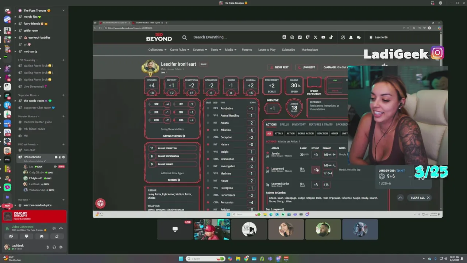Open Discord user settings gear

[61, 247]
